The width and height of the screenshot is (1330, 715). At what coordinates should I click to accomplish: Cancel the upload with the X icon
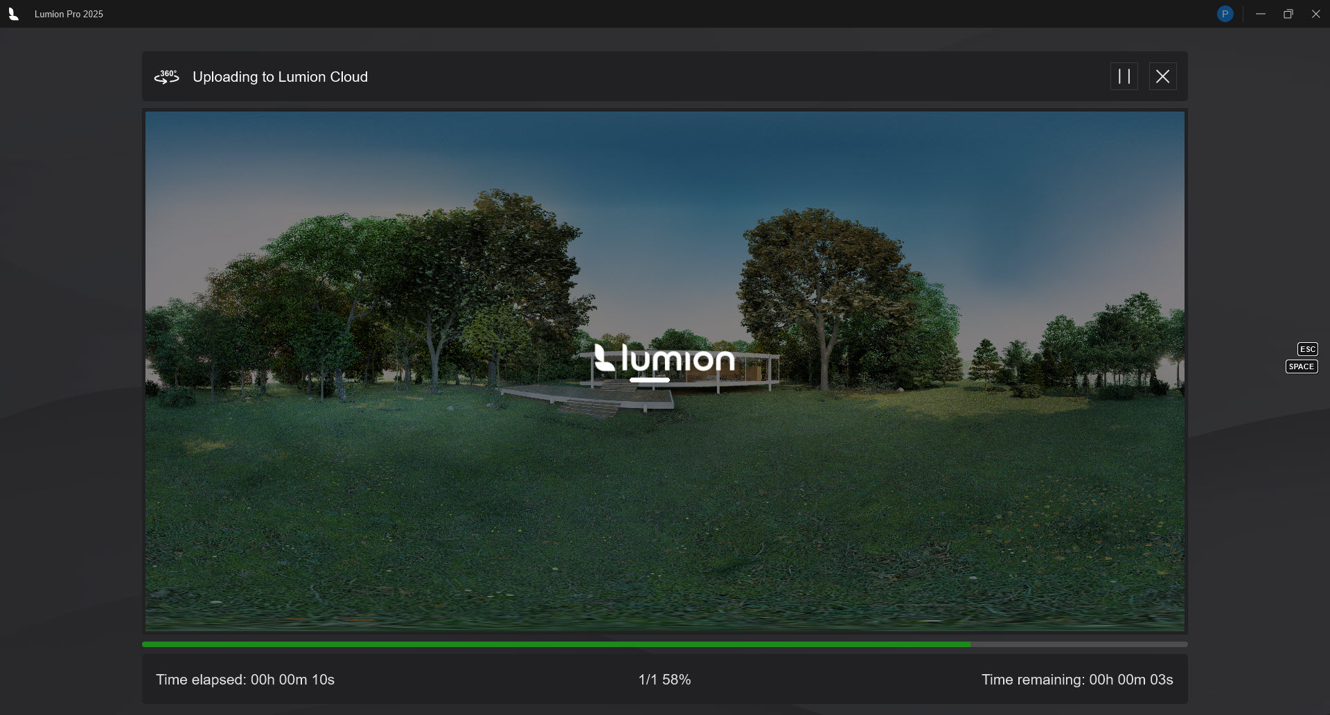1162,76
